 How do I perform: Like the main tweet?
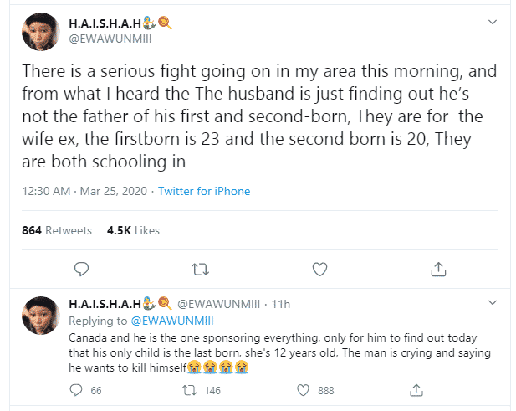(319, 269)
